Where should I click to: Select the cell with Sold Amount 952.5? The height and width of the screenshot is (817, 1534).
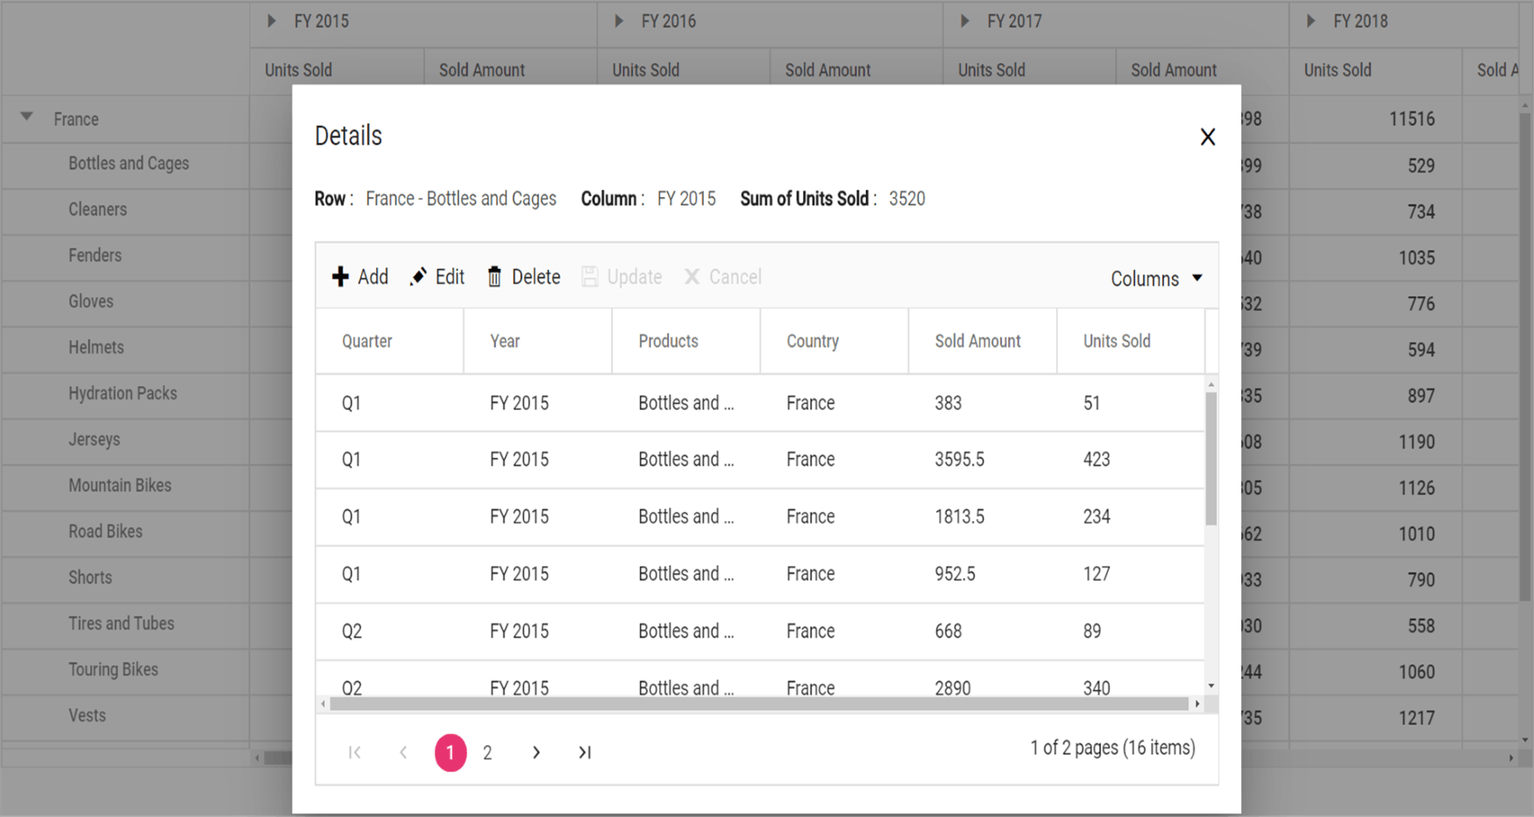pos(982,574)
